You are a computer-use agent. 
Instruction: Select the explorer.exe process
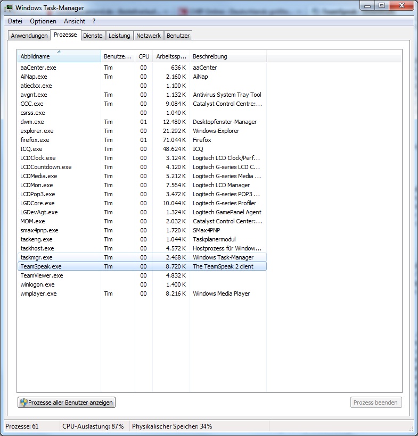(142, 131)
